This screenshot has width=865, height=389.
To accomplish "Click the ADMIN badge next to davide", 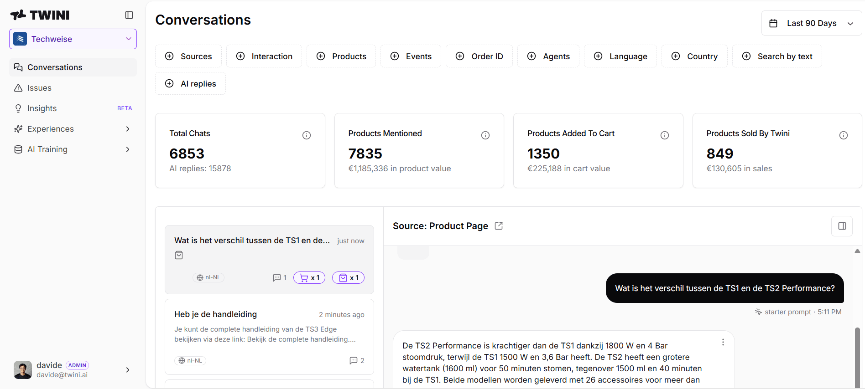I will pyautogui.click(x=77, y=365).
